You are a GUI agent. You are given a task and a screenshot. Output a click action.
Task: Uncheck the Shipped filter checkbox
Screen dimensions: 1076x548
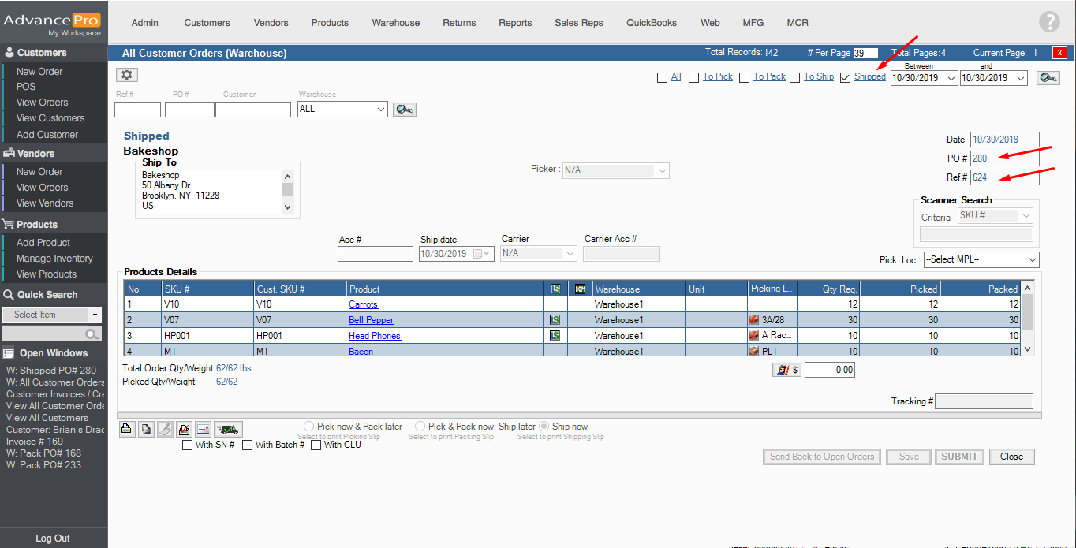tap(846, 77)
